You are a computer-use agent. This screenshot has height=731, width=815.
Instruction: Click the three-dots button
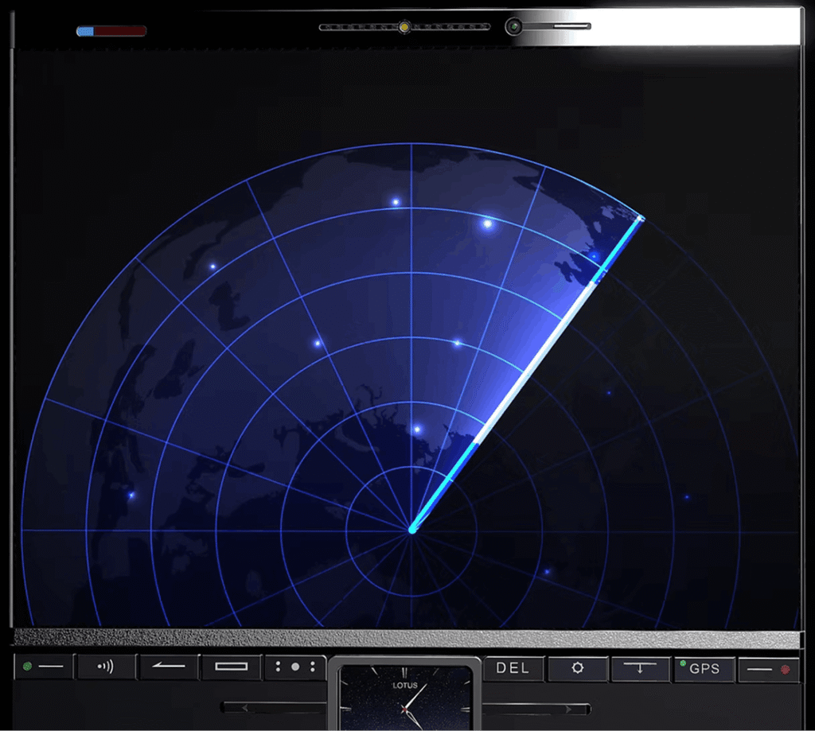pos(295,667)
